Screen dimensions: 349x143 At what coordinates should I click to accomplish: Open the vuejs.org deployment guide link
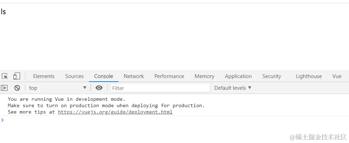click(x=115, y=112)
